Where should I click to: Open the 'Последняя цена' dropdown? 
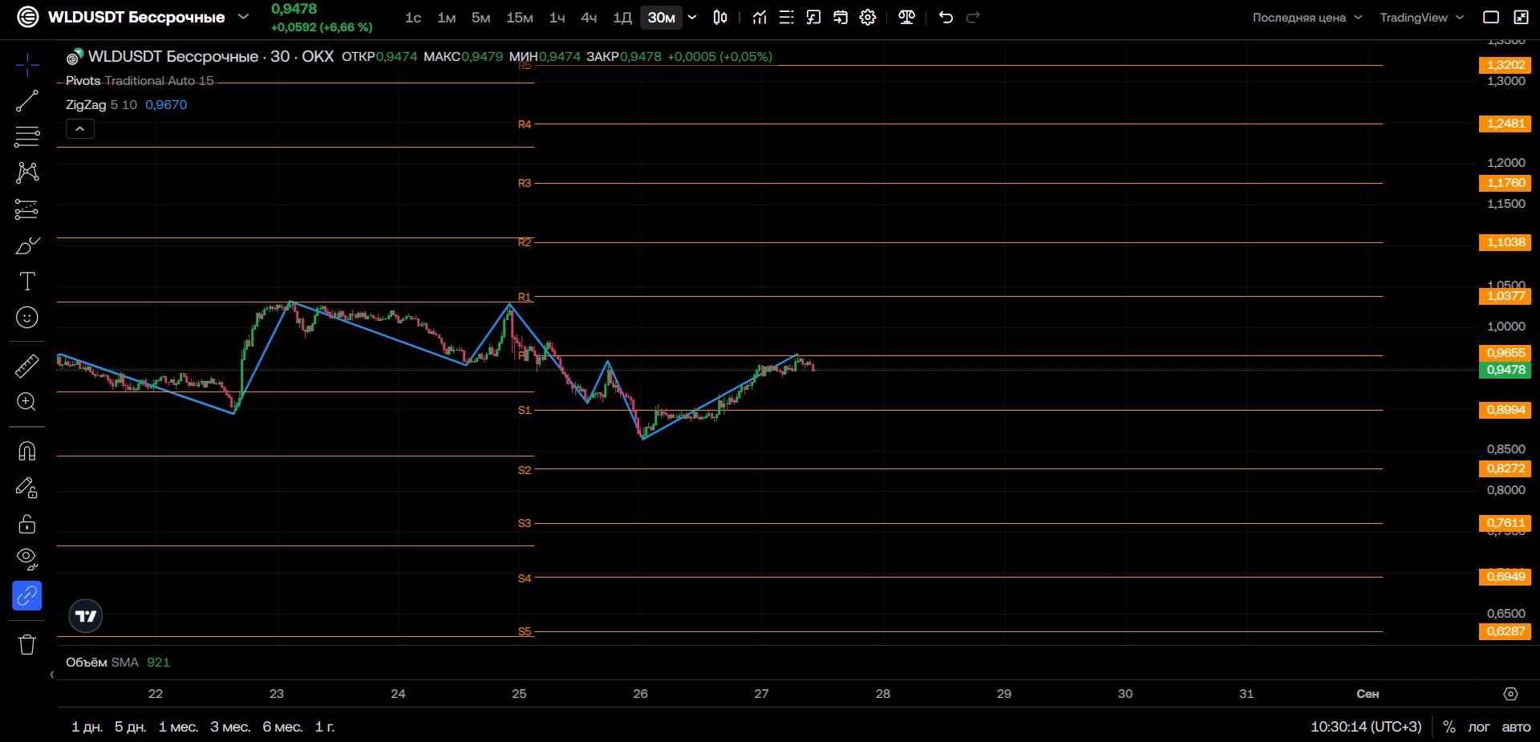click(x=1307, y=17)
